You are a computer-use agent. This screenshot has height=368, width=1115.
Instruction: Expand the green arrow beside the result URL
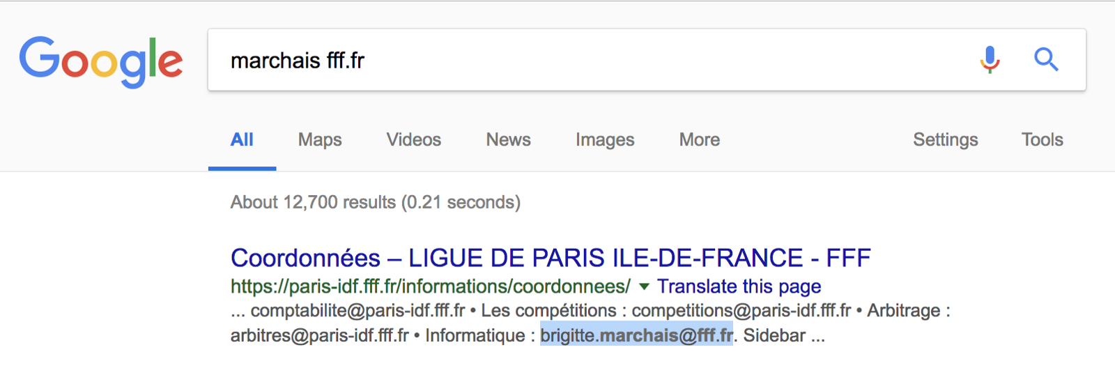[644, 286]
